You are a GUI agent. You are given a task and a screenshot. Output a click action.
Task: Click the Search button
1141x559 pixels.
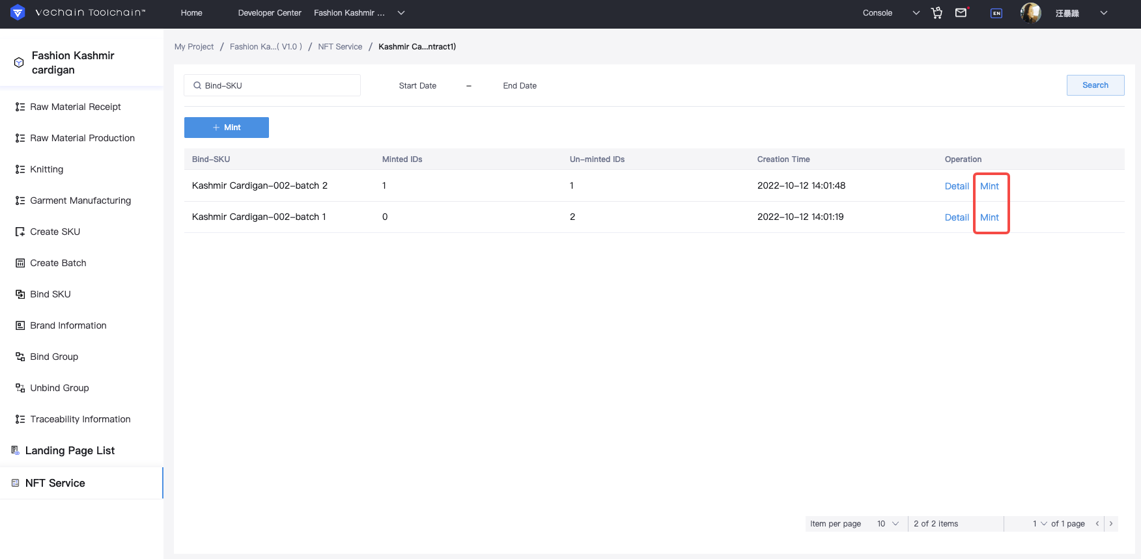[1095, 85]
